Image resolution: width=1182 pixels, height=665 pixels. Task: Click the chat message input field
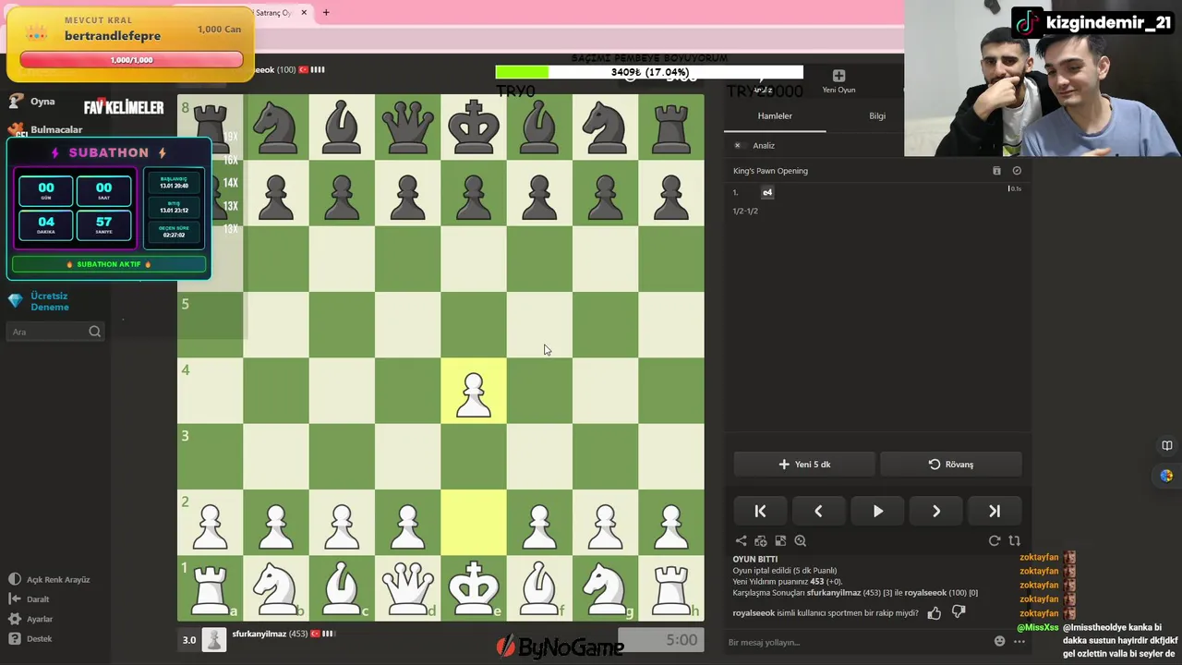(857, 642)
